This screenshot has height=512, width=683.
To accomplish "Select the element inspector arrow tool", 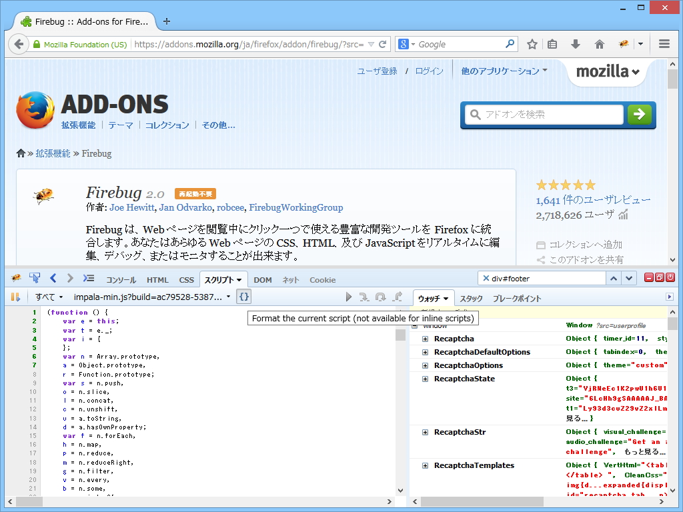I will pyautogui.click(x=34, y=279).
